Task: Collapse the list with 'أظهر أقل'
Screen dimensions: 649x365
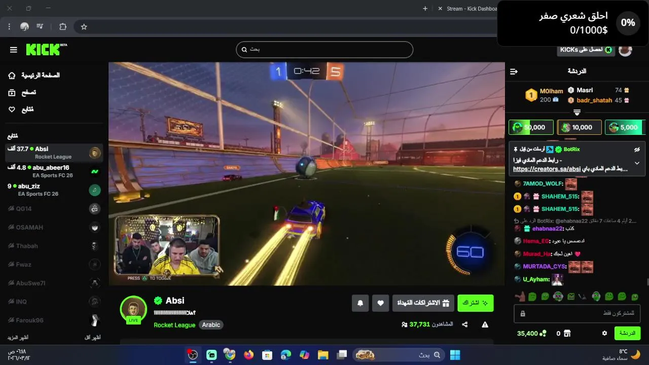Action: tap(92, 337)
